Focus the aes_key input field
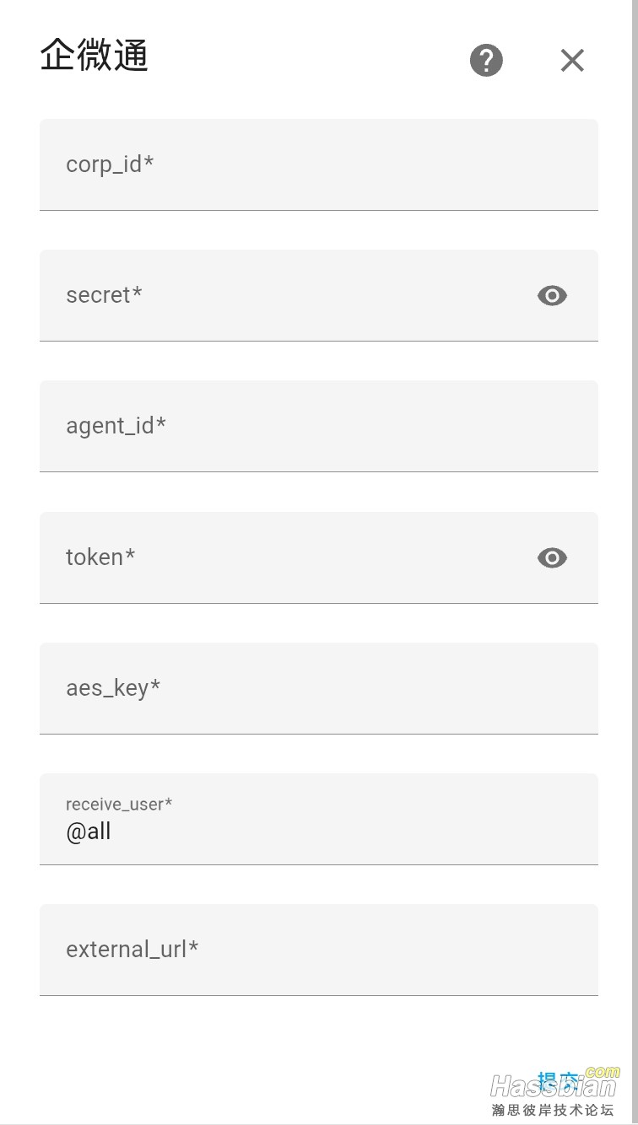 pyautogui.click(x=319, y=688)
